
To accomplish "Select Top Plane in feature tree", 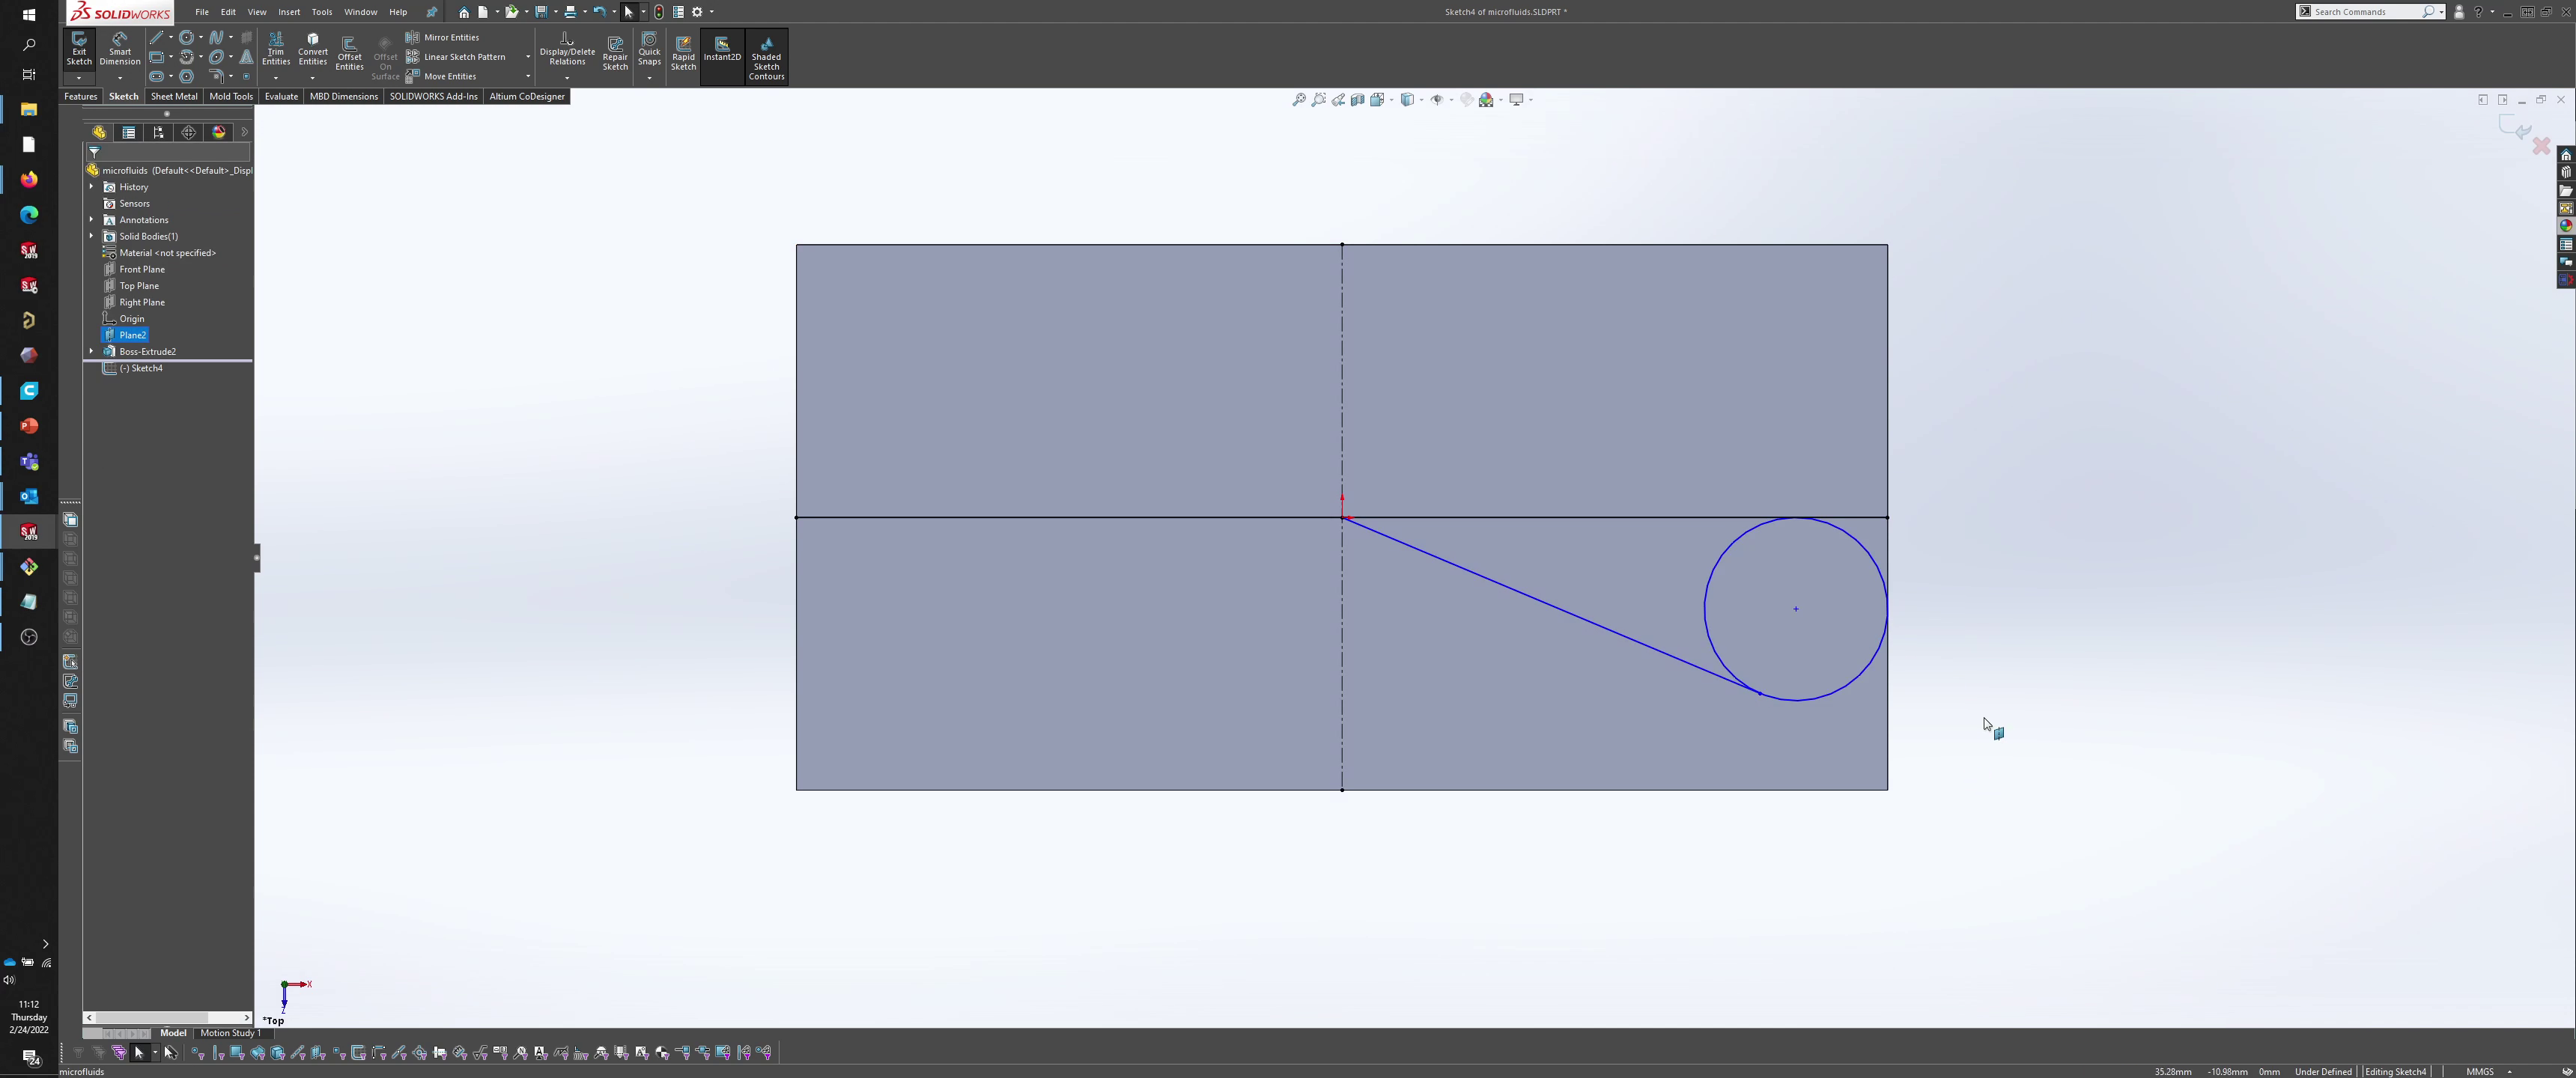I will coord(139,286).
